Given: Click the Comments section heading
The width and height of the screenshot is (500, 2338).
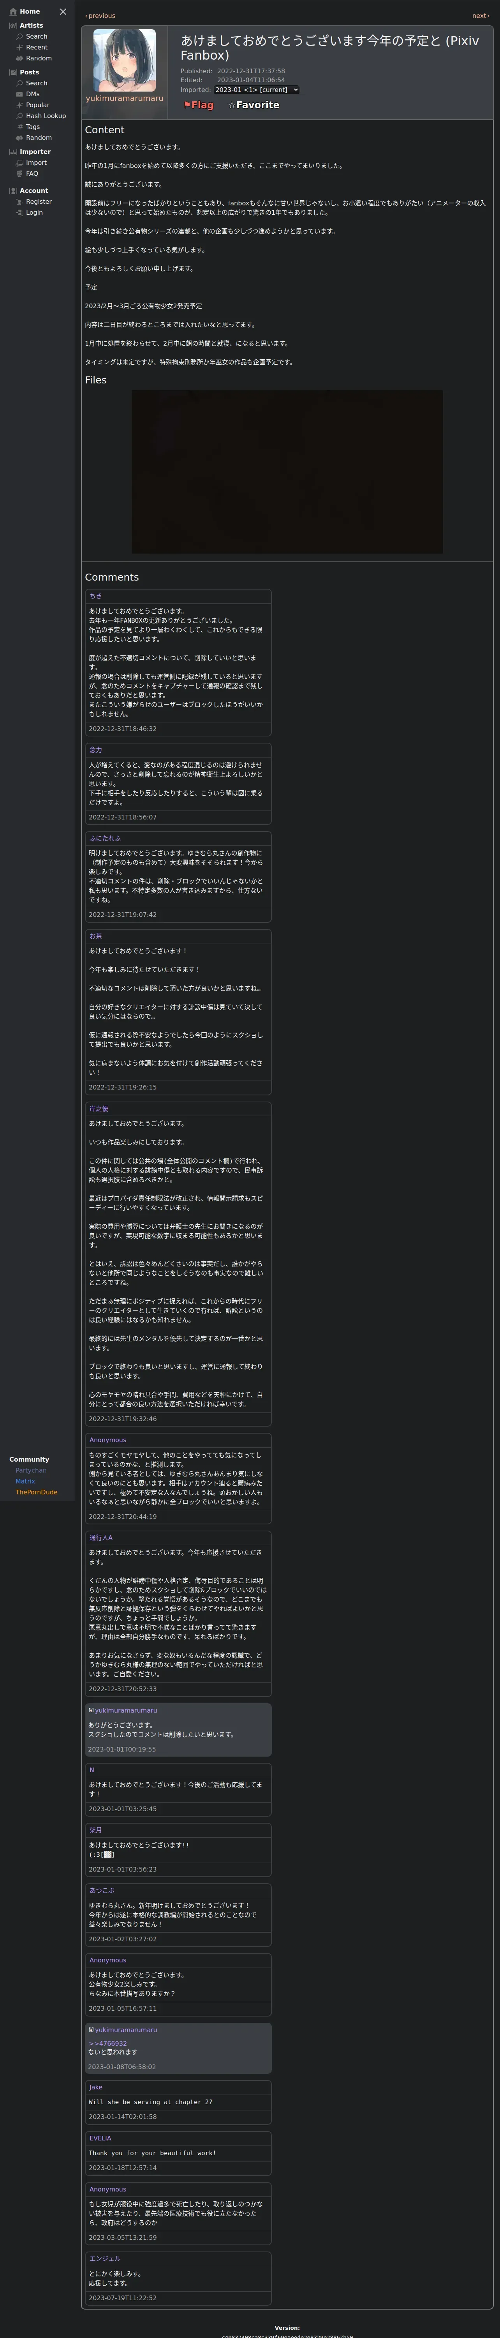Looking at the screenshot, I should 112,577.
